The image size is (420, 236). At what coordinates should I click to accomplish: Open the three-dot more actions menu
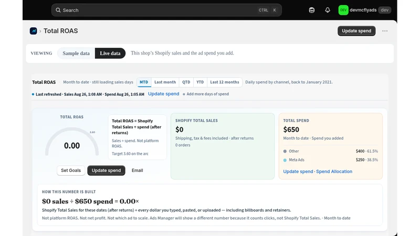coord(385,31)
